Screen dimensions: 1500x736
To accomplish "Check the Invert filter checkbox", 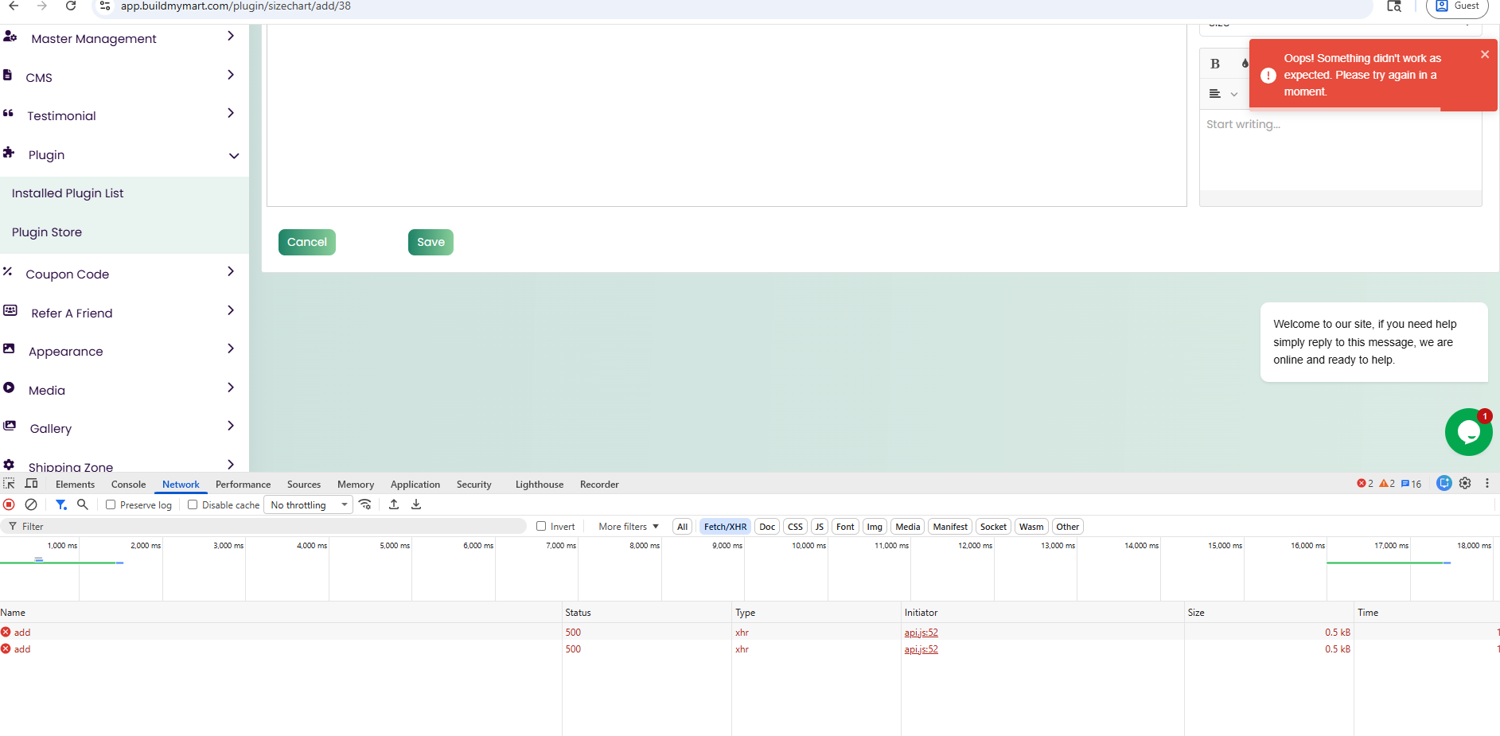I will point(541,526).
